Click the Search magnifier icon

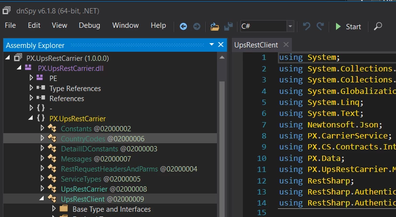tap(378, 26)
